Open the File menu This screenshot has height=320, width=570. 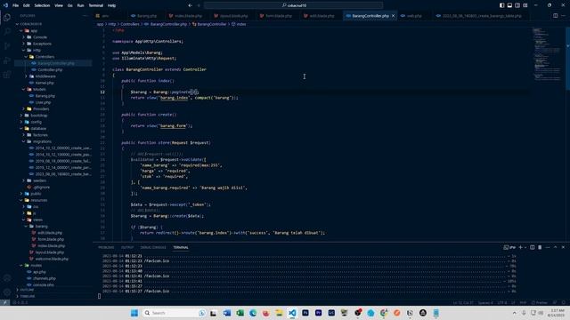coord(15,5)
